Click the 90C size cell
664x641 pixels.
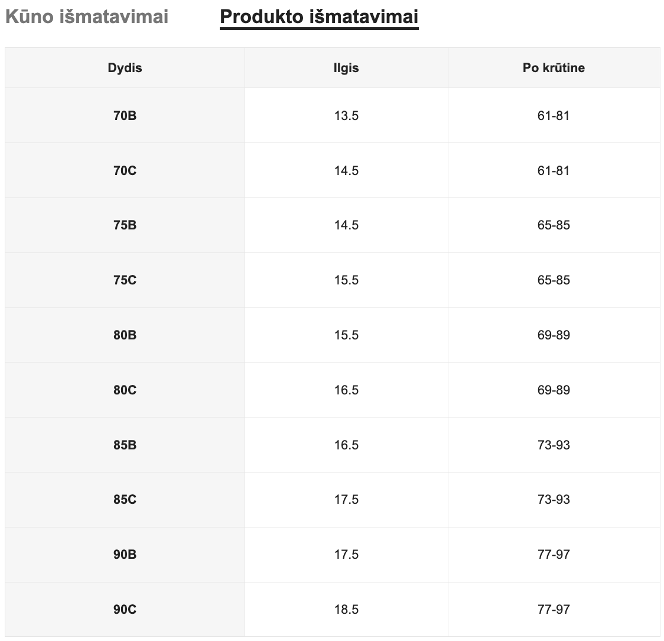pyautogui.click(x=125, y=610)
